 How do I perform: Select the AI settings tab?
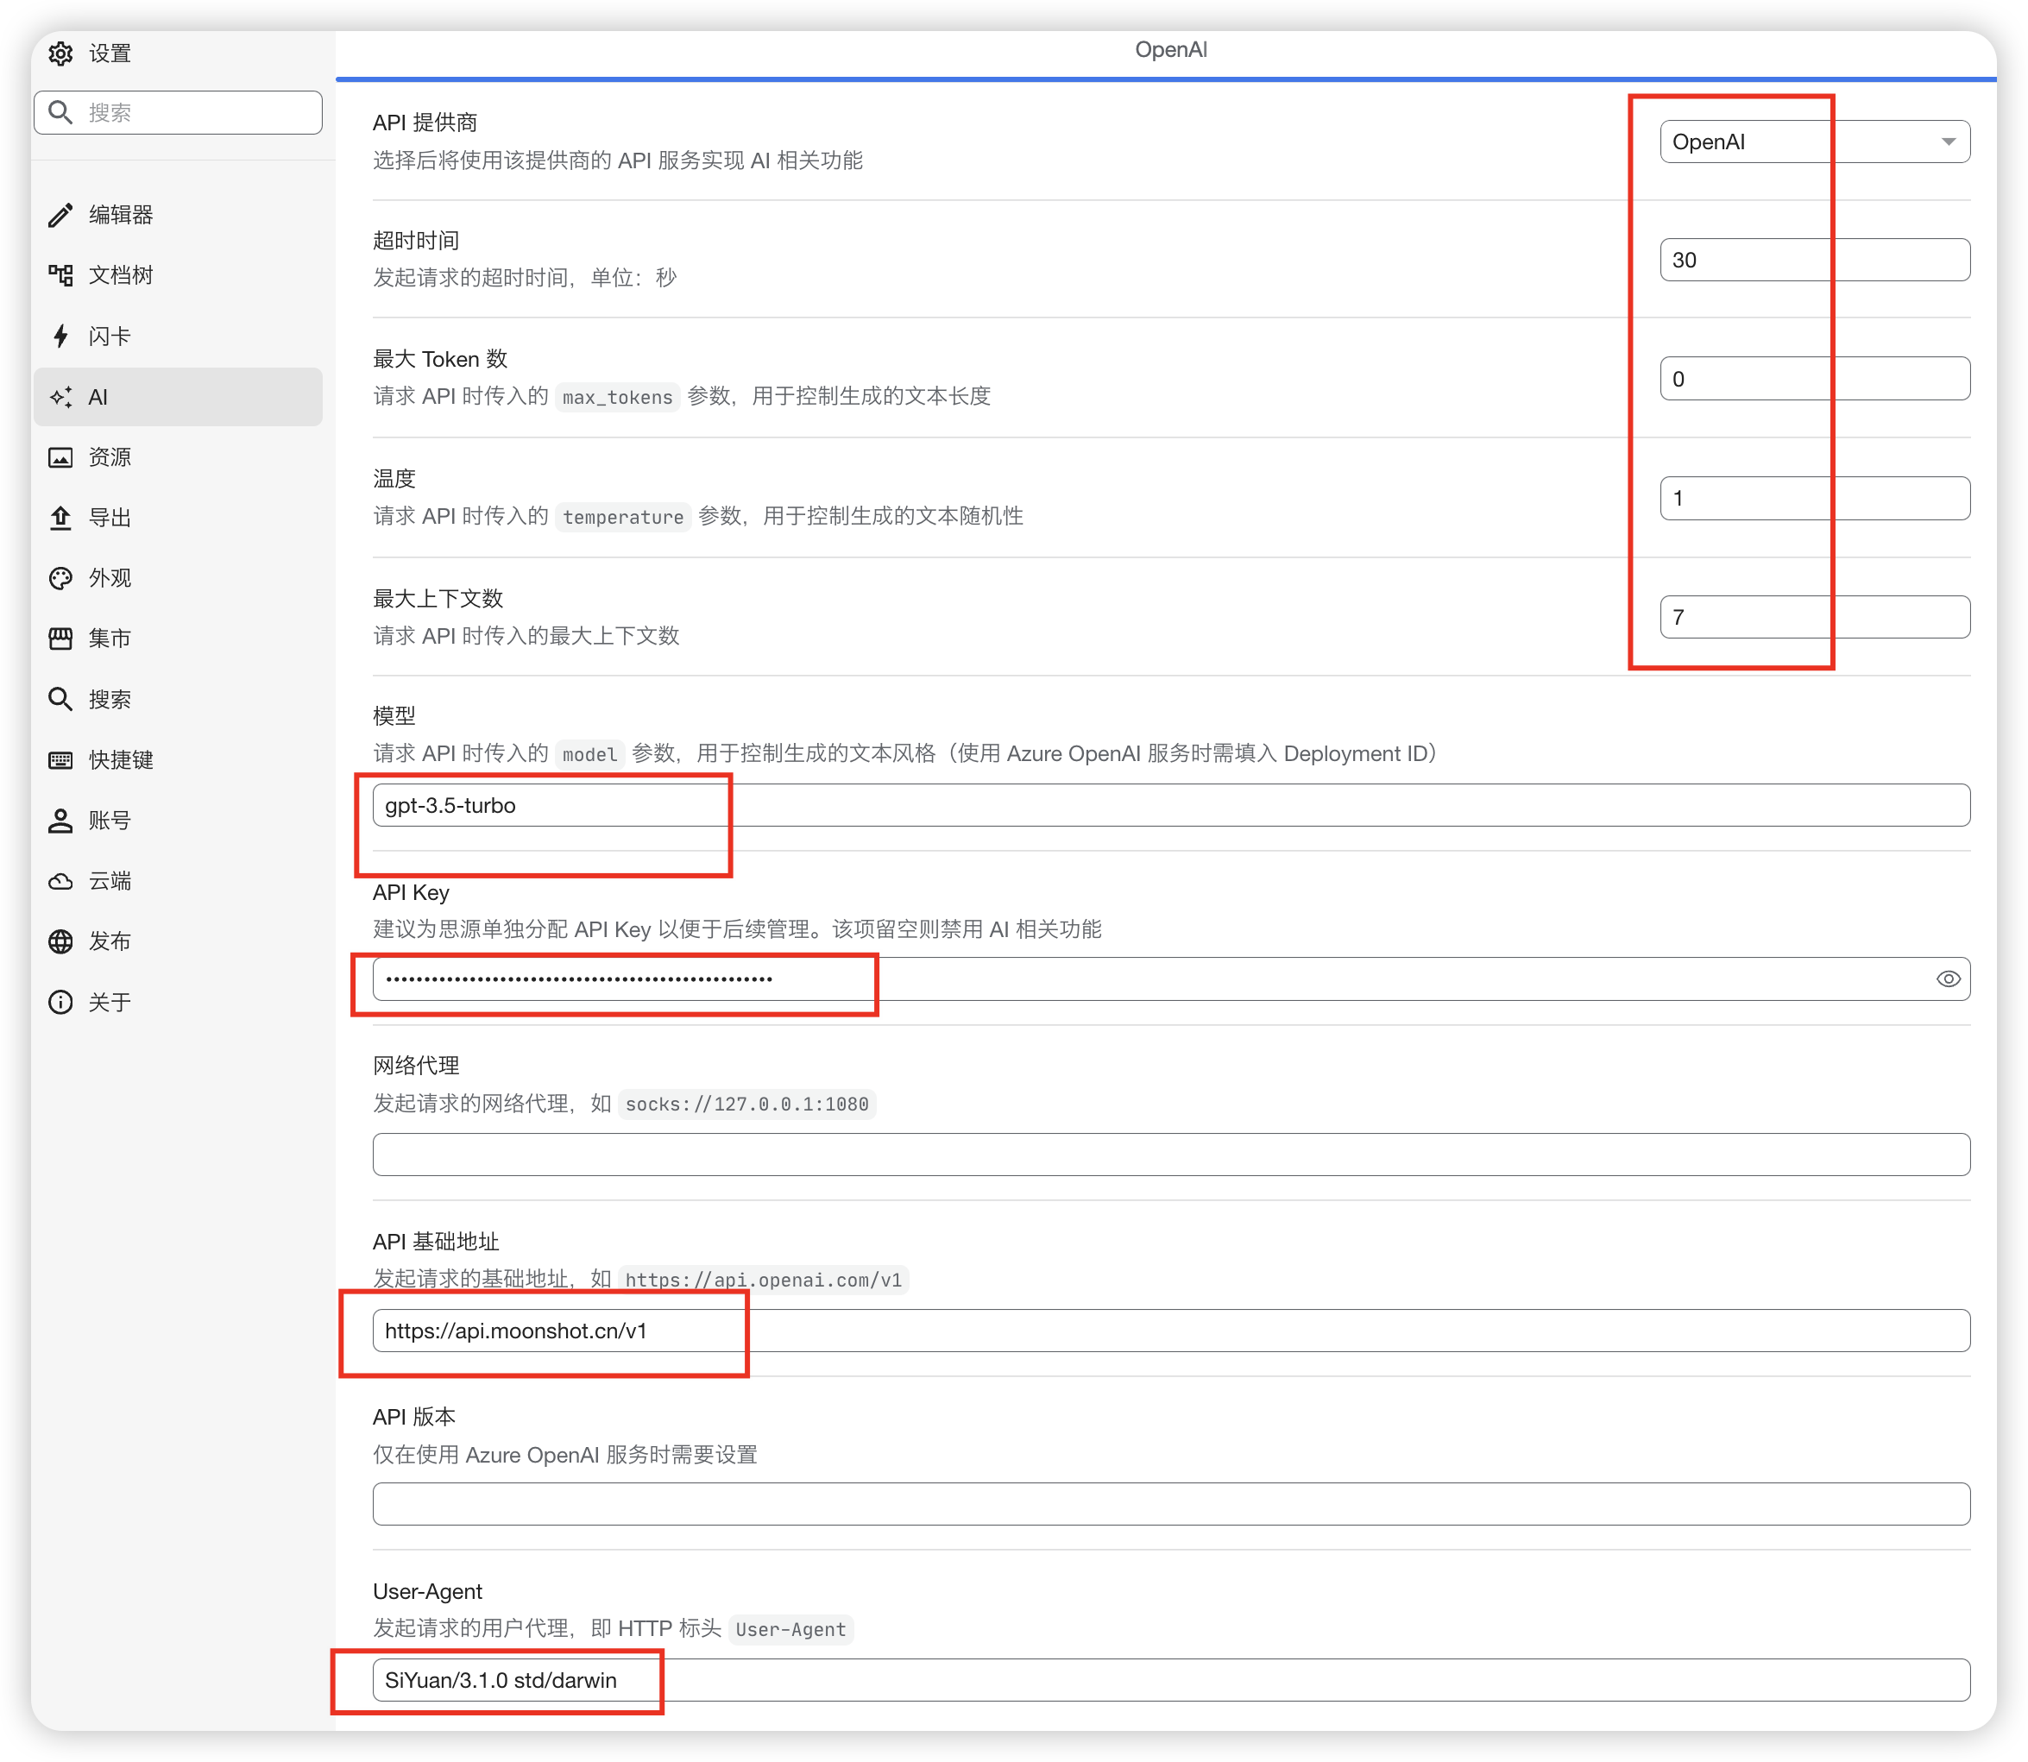point(177,397)
